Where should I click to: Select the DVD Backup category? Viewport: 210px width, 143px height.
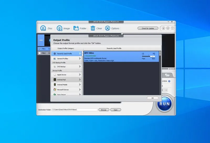pos(67,67)
